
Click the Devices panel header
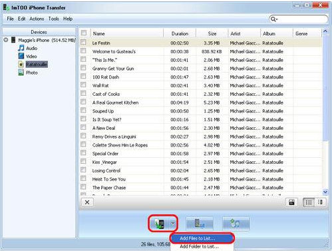[39, 32]
